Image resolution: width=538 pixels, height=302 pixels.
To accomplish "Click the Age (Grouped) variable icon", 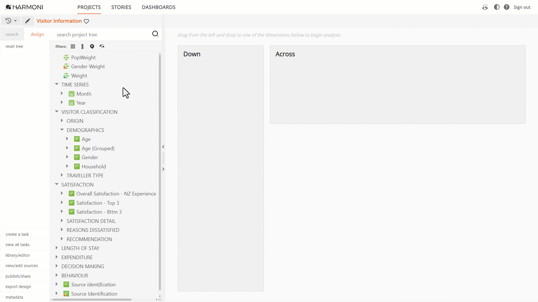I will 77,148.
